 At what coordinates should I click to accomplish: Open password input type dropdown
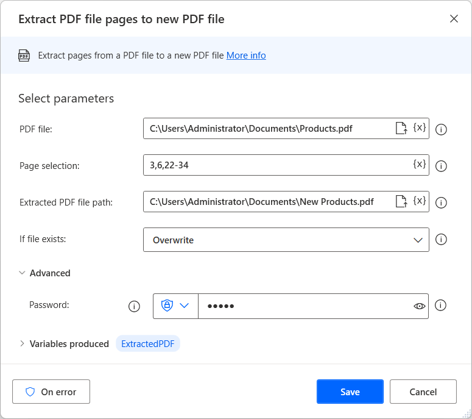pos(175,306)
